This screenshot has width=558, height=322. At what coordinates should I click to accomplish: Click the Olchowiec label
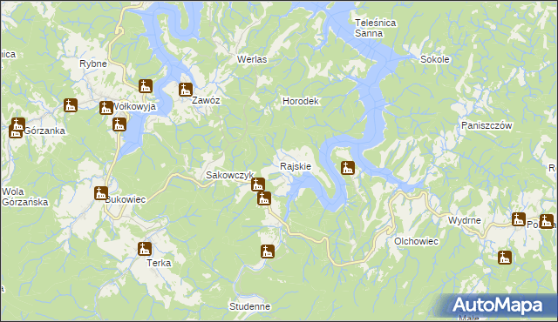(416, 241)
